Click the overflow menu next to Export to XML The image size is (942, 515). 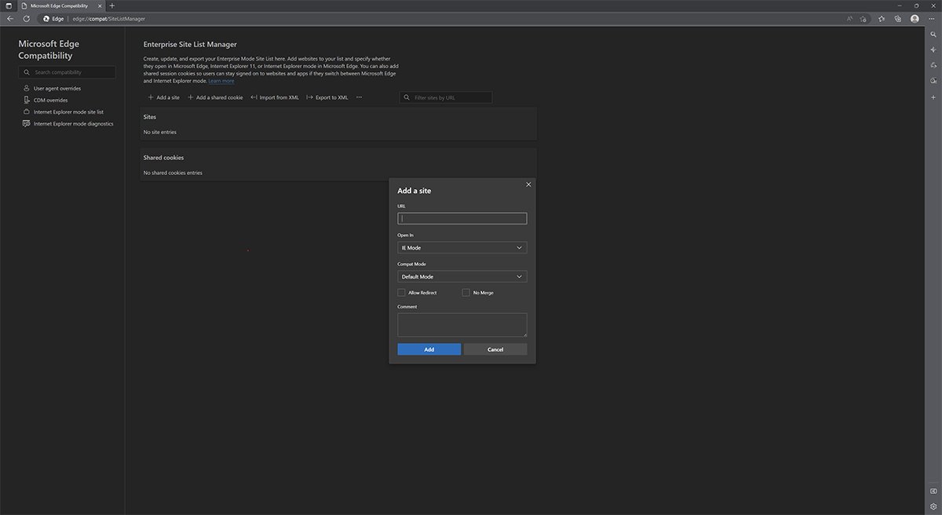point(359,97)
